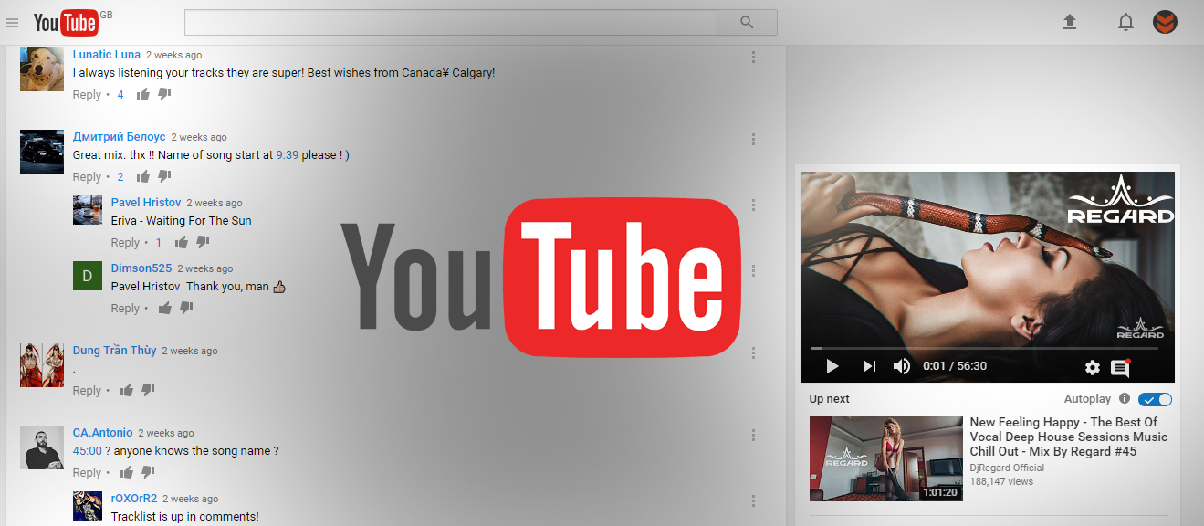
Task: Click the magnifier search button
Action: pos(747,22)
